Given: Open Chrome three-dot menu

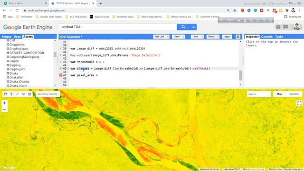Looking at the screenshot, I should [x=300, y=10].
